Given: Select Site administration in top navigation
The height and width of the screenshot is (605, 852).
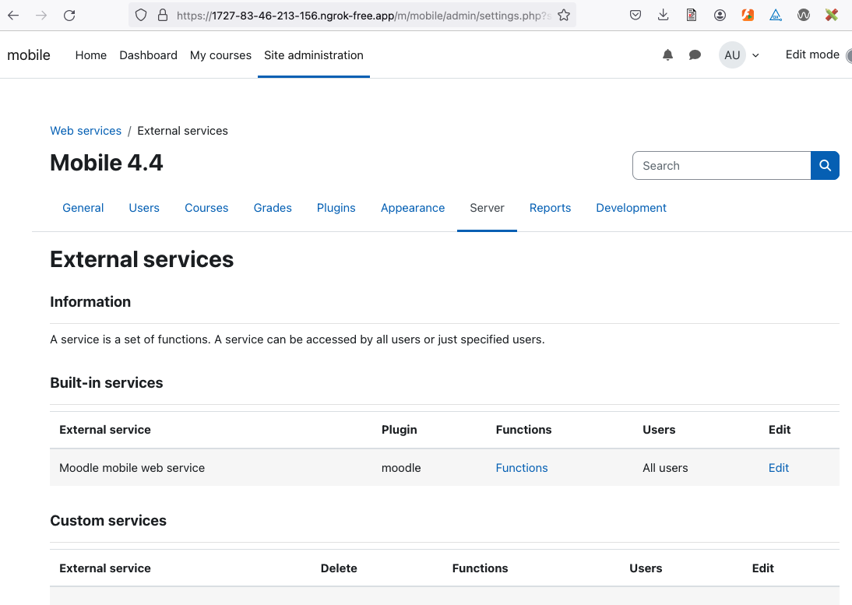Looking at the screenshot, I should 314,55.
